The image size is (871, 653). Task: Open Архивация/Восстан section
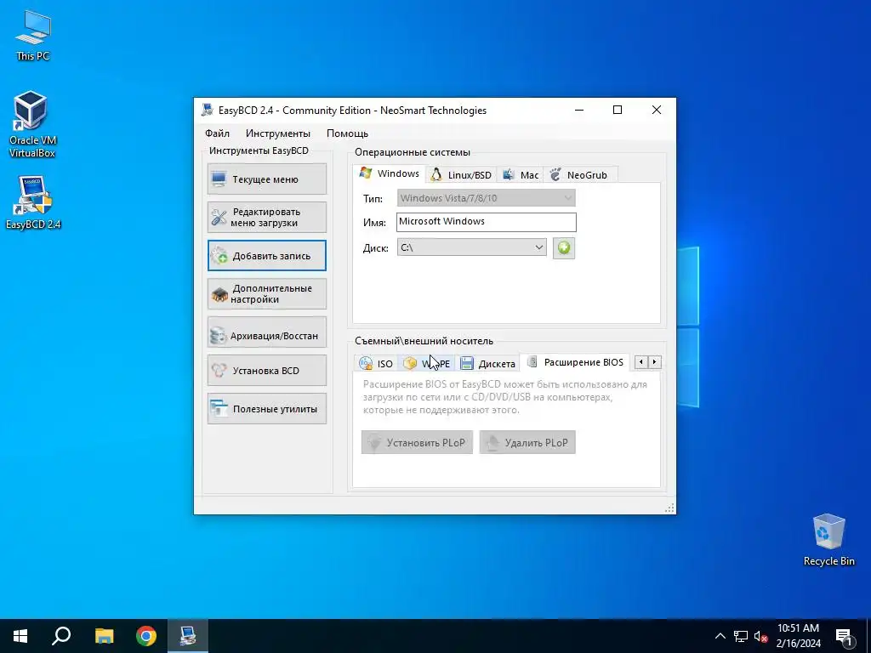pyautogui.click(x=266, y=332)
